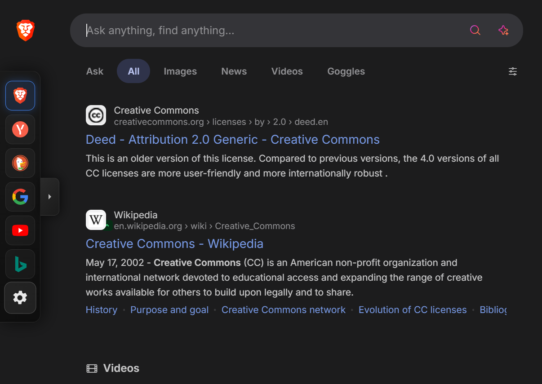Open the History sublink
Image resolution: width=542 pixels, height=384 pixels.
tap(102, 310)
